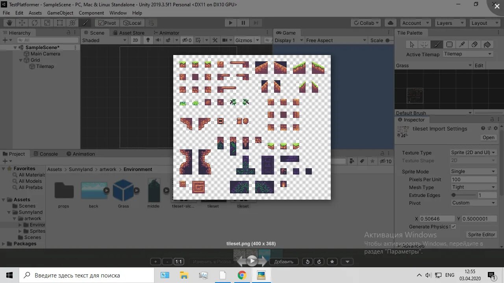Select the Rotate tool in Unity toolbar
The image size is (504, 283).
pyautogui.click(x=35, y=23)
